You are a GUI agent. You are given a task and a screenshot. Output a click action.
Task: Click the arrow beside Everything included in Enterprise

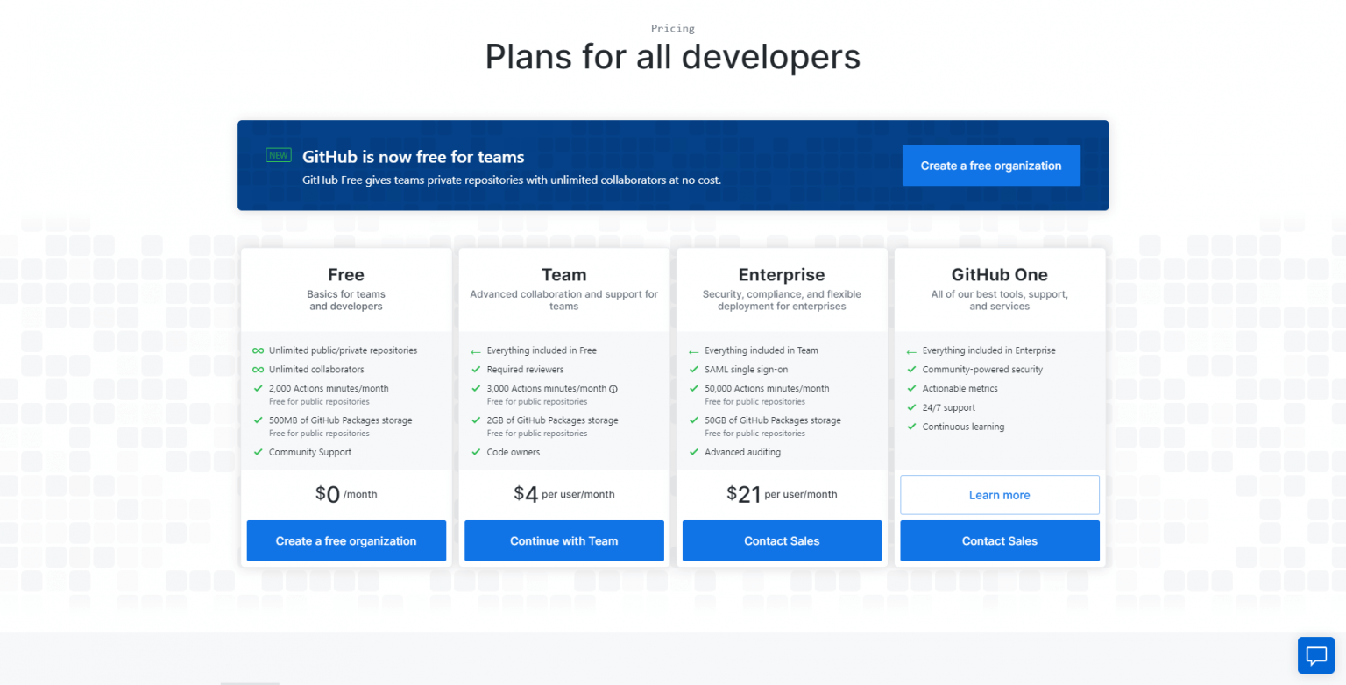[910, 350]
